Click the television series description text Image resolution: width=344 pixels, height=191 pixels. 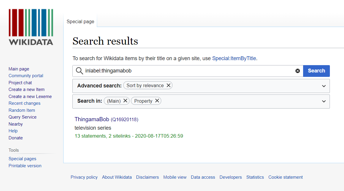[x=93, y=128]
